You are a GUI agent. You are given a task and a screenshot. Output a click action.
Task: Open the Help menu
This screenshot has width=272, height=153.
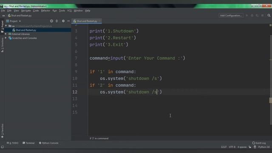click(88, 11)
